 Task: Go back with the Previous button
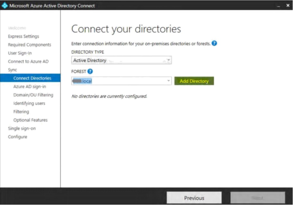point(194,198)
